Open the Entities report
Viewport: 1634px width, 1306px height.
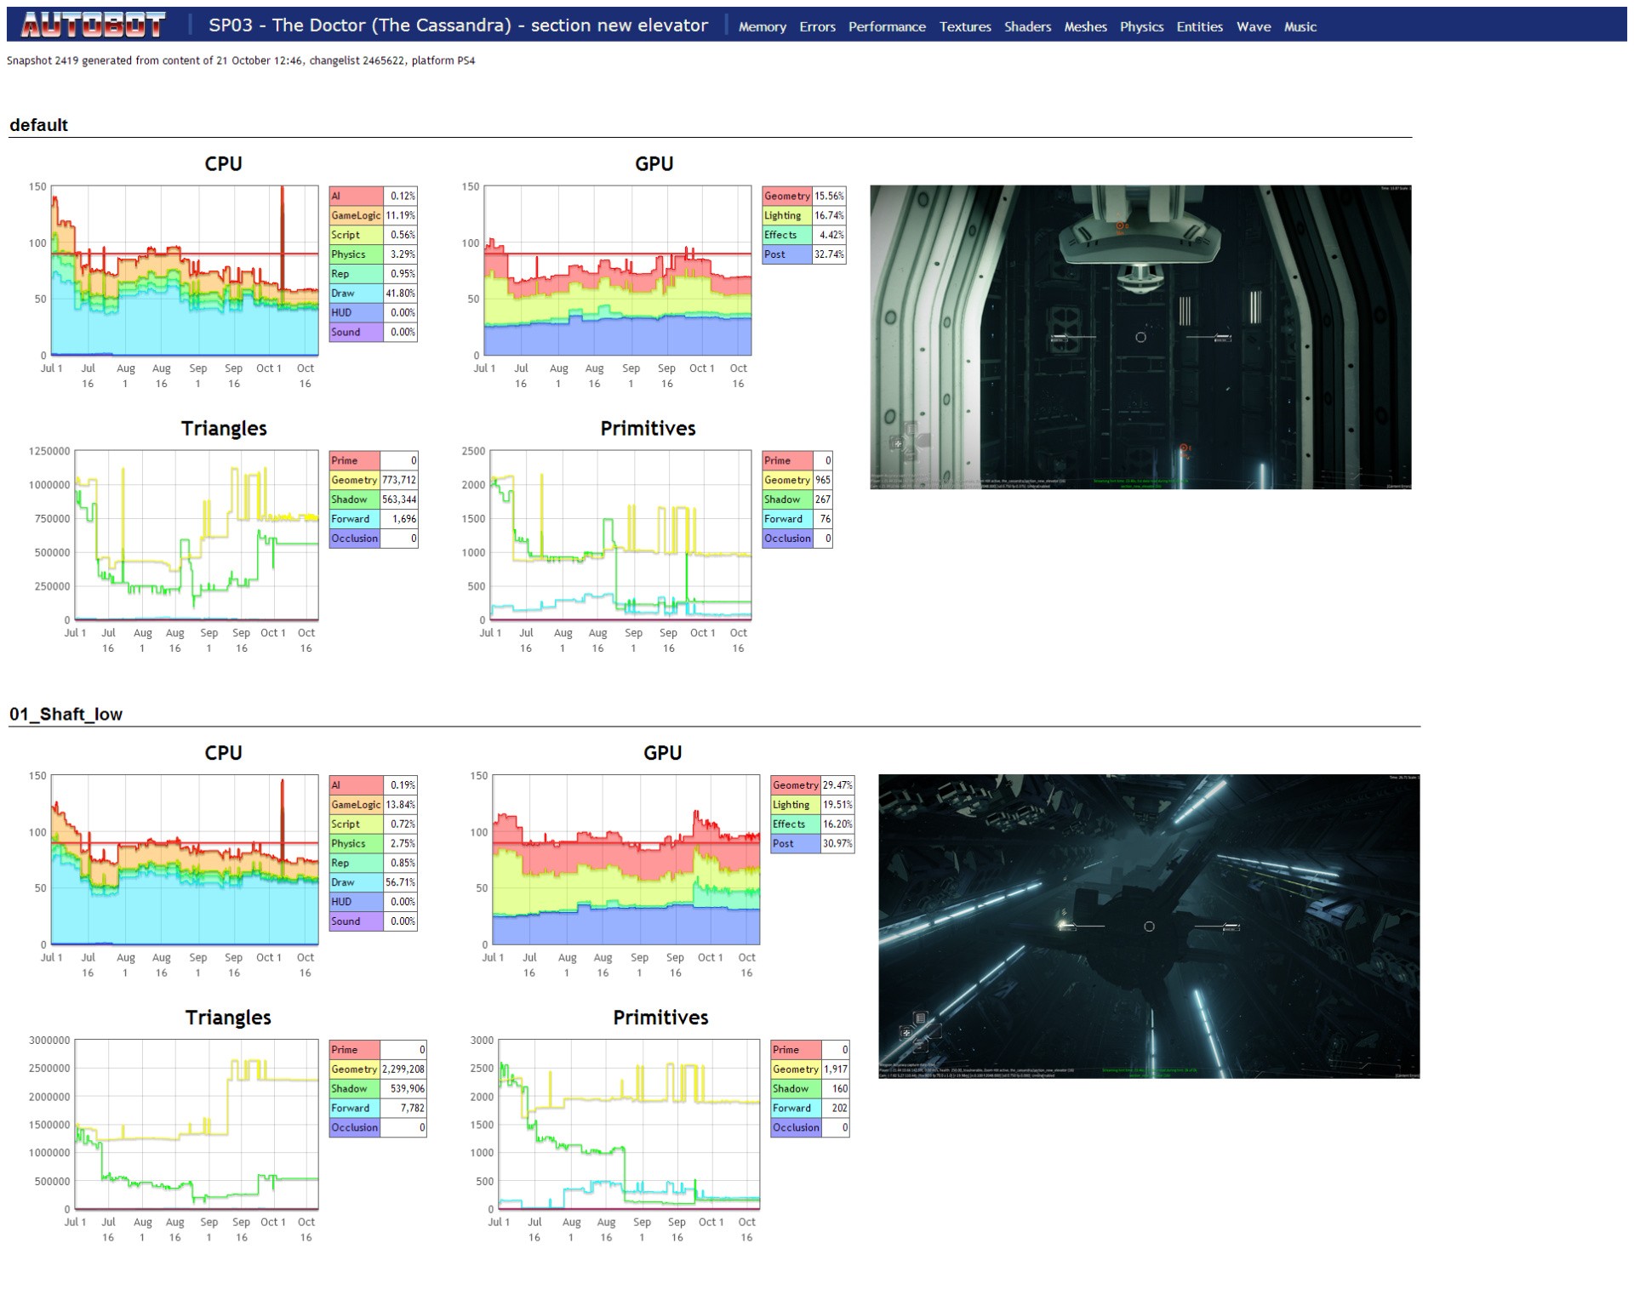point(1199,27)
